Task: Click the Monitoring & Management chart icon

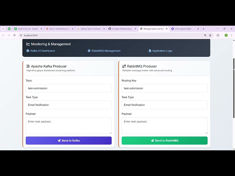Action: [x=28, y=44]
